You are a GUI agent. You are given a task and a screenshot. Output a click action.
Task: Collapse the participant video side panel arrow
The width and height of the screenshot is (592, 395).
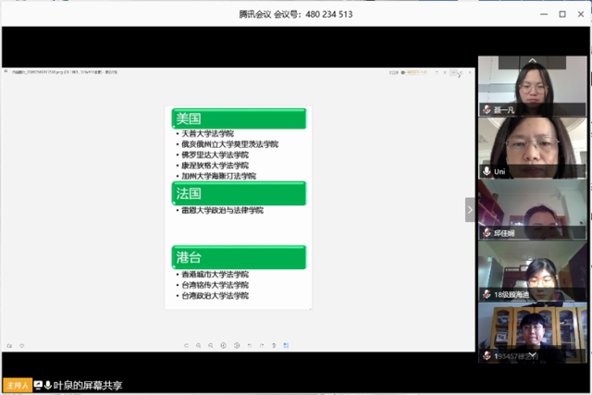[x=469, y=209]
